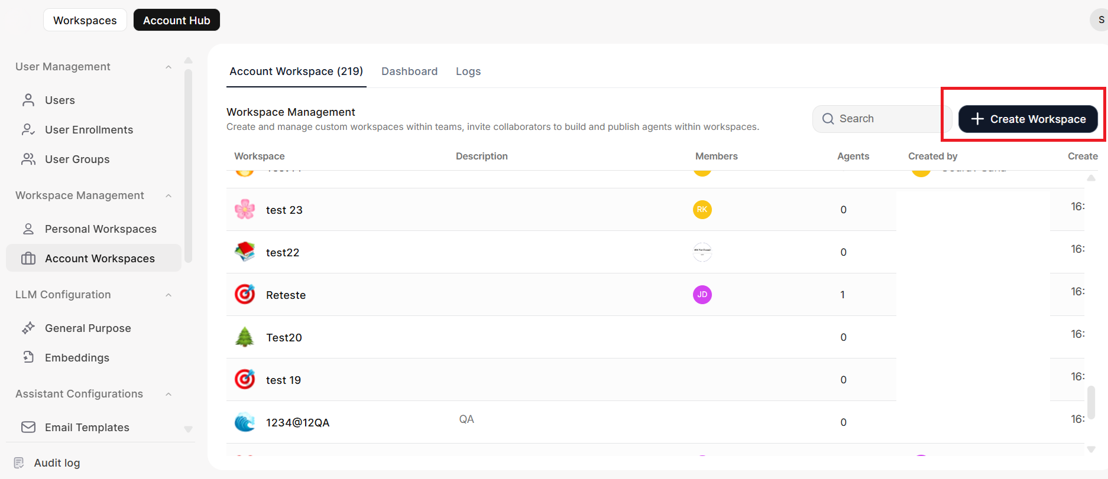Click the RK member avatar for test 23
This screenshot has height=479, width=1108.
point(702,210)
